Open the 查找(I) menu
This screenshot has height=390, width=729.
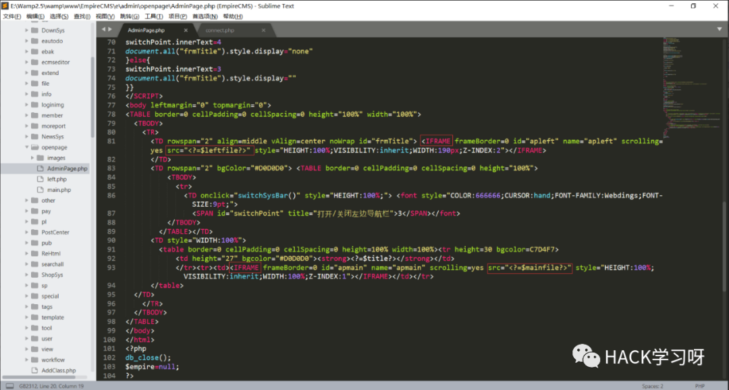tap(82, 16)
